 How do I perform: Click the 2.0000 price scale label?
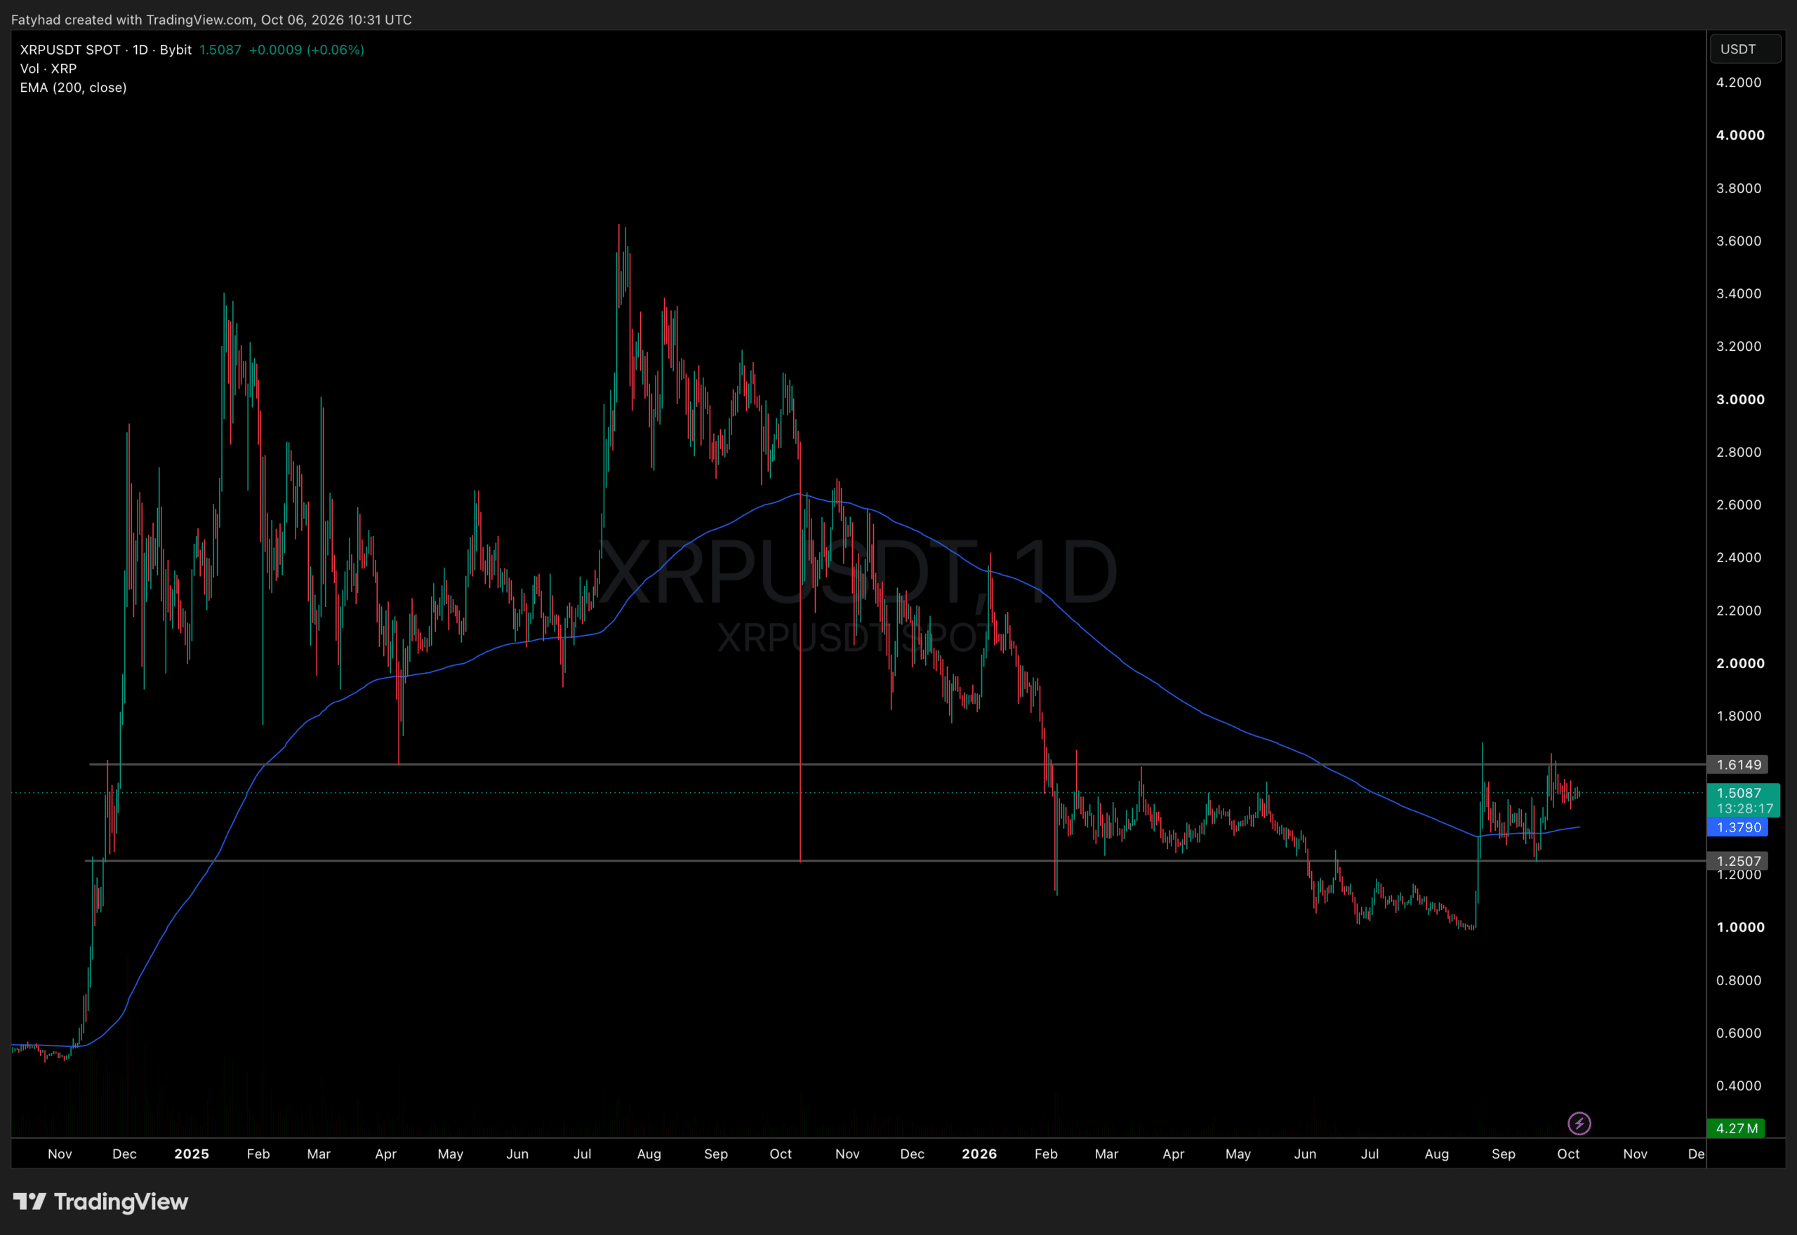click(1739, 663)
